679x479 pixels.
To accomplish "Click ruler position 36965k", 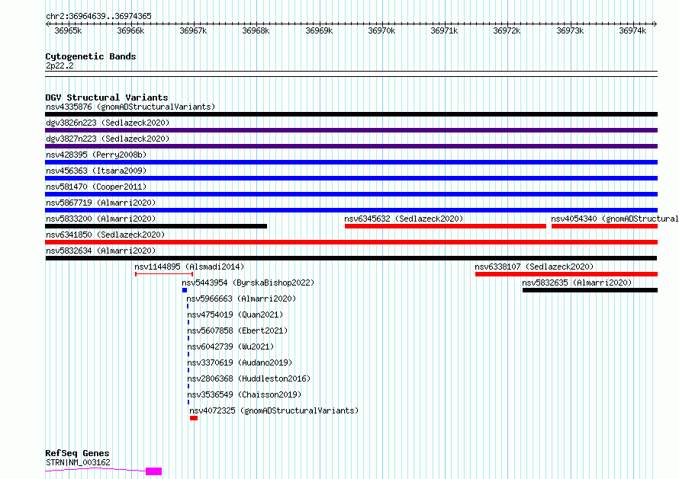I will [x=68, y=30].
